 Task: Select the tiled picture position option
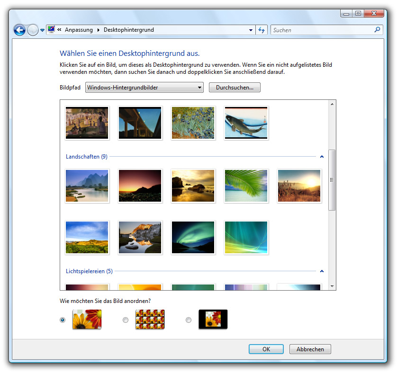[x=126, y=320]
